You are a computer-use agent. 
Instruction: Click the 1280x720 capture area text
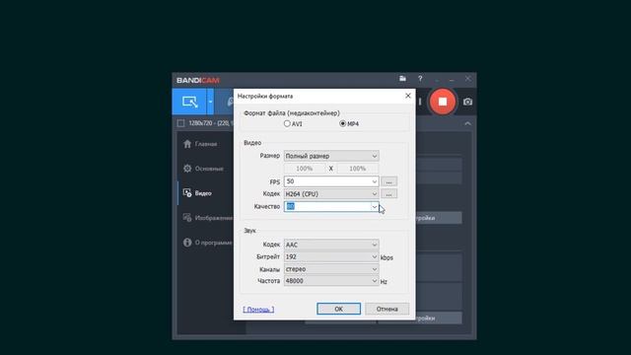point(211,123)
